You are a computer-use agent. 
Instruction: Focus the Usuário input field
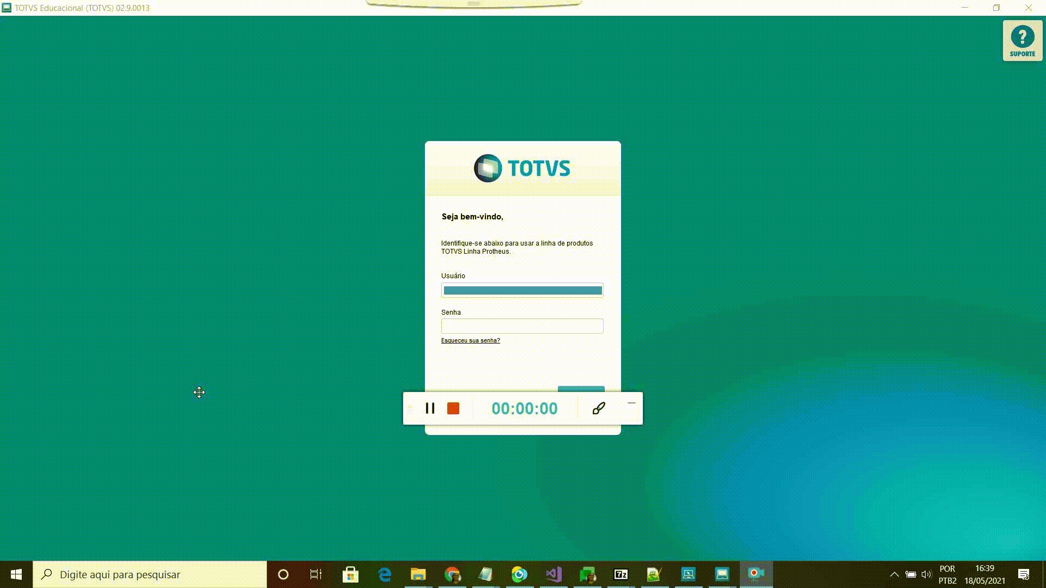tap(522, 290)
